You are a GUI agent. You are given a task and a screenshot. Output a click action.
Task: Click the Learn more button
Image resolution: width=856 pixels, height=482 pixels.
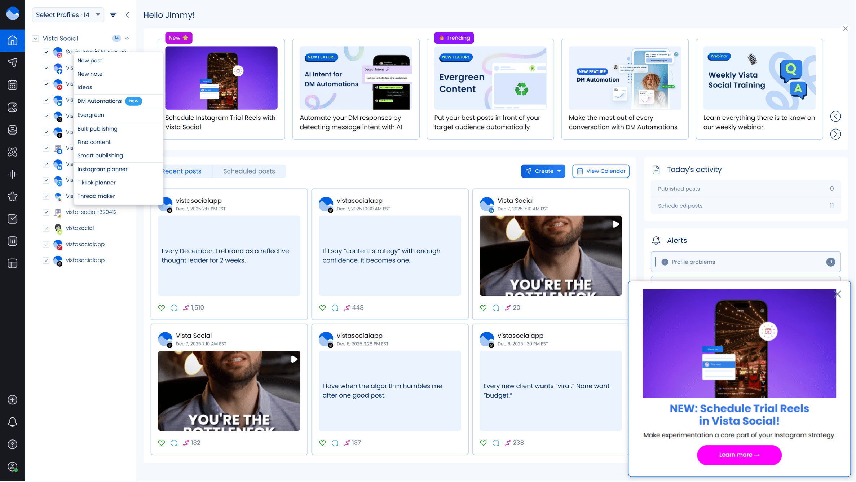tap(739, 455)
